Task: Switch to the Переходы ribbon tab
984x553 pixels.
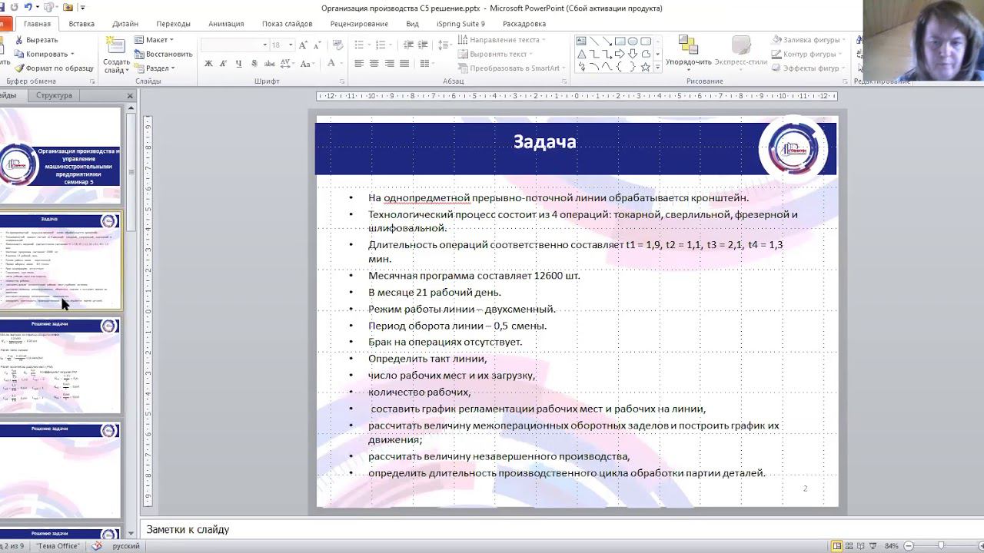Action: click(173, 24)
